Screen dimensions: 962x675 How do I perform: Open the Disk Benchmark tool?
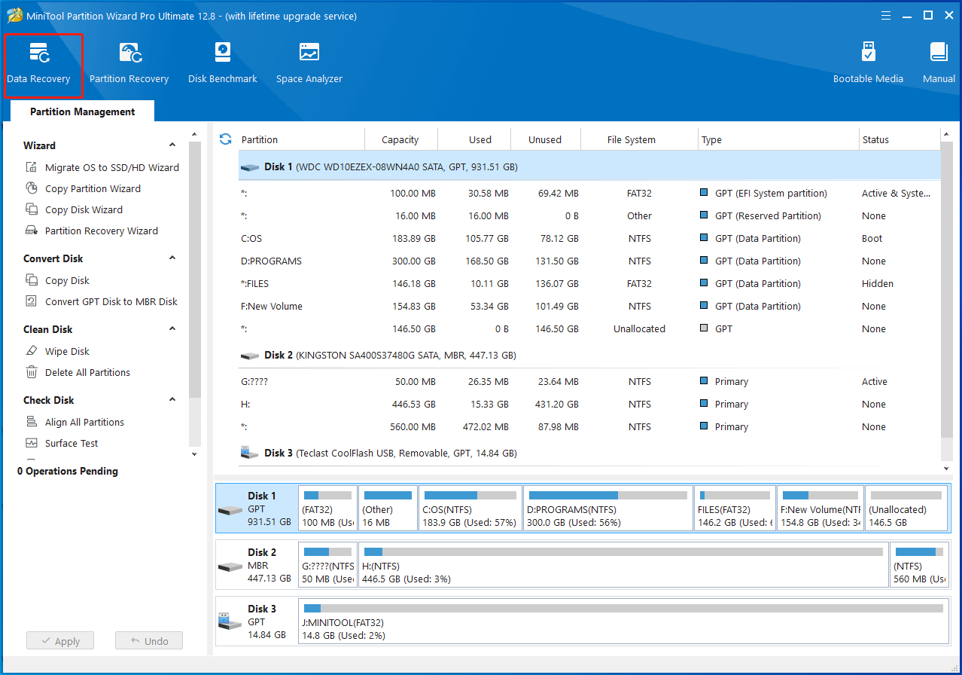(x=223, y=63)
